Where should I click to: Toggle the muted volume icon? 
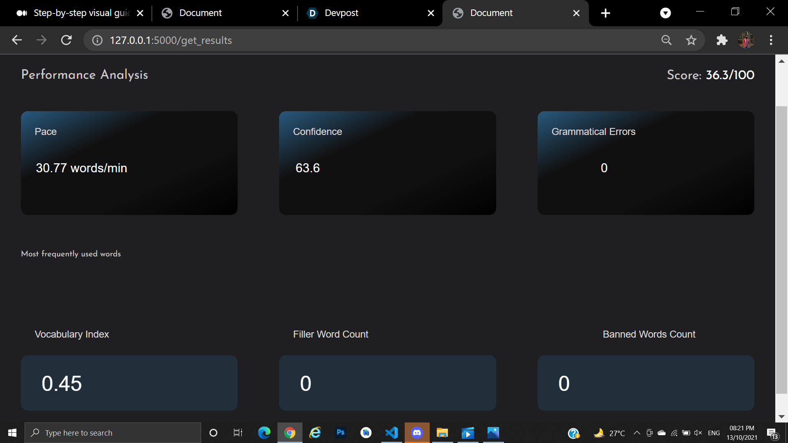[698, 433]
